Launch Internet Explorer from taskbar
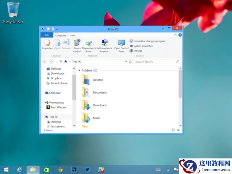 (19, 170)
